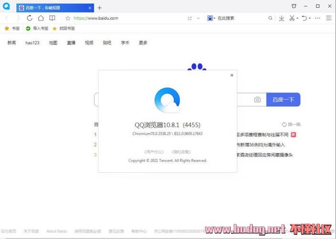Open the dropdown arrow beside undo icon
The height and width of the screenshot is (239, 336).
tap(310, 18)
